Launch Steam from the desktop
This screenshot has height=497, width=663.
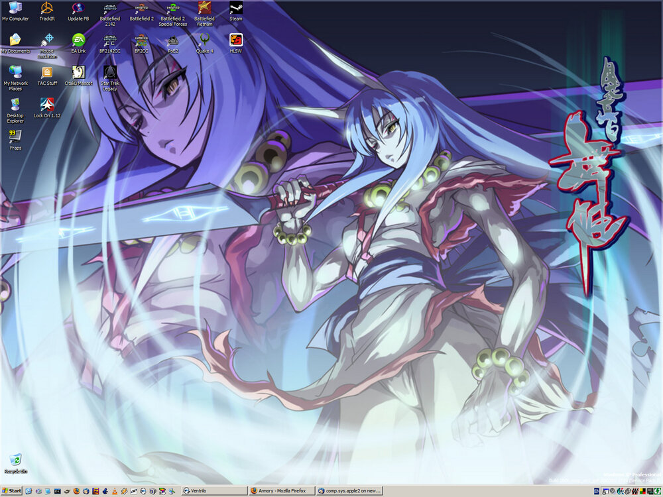click(x=237, y=9)
